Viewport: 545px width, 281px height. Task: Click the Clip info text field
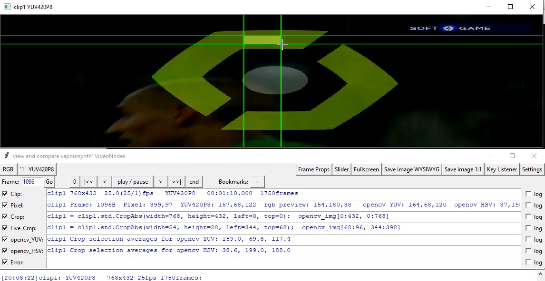(x=283, y=194)
